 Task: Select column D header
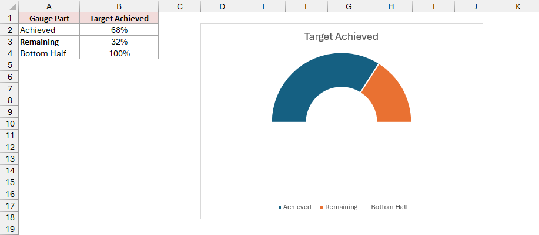click(222, 6)
